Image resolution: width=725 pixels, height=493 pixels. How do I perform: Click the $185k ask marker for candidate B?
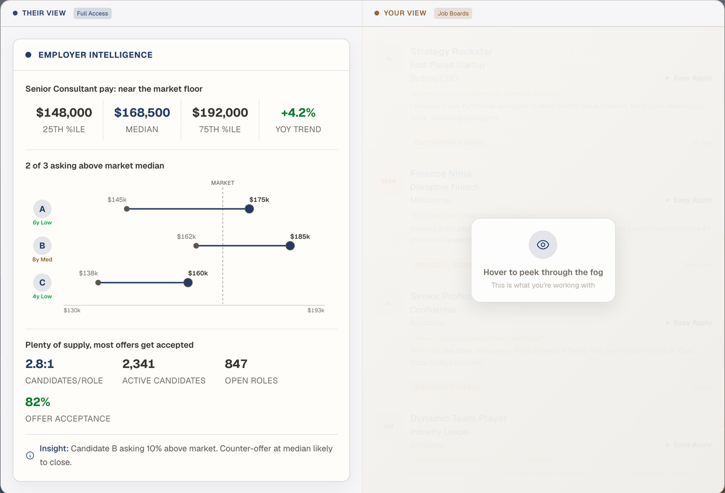[x=290, y=246]
